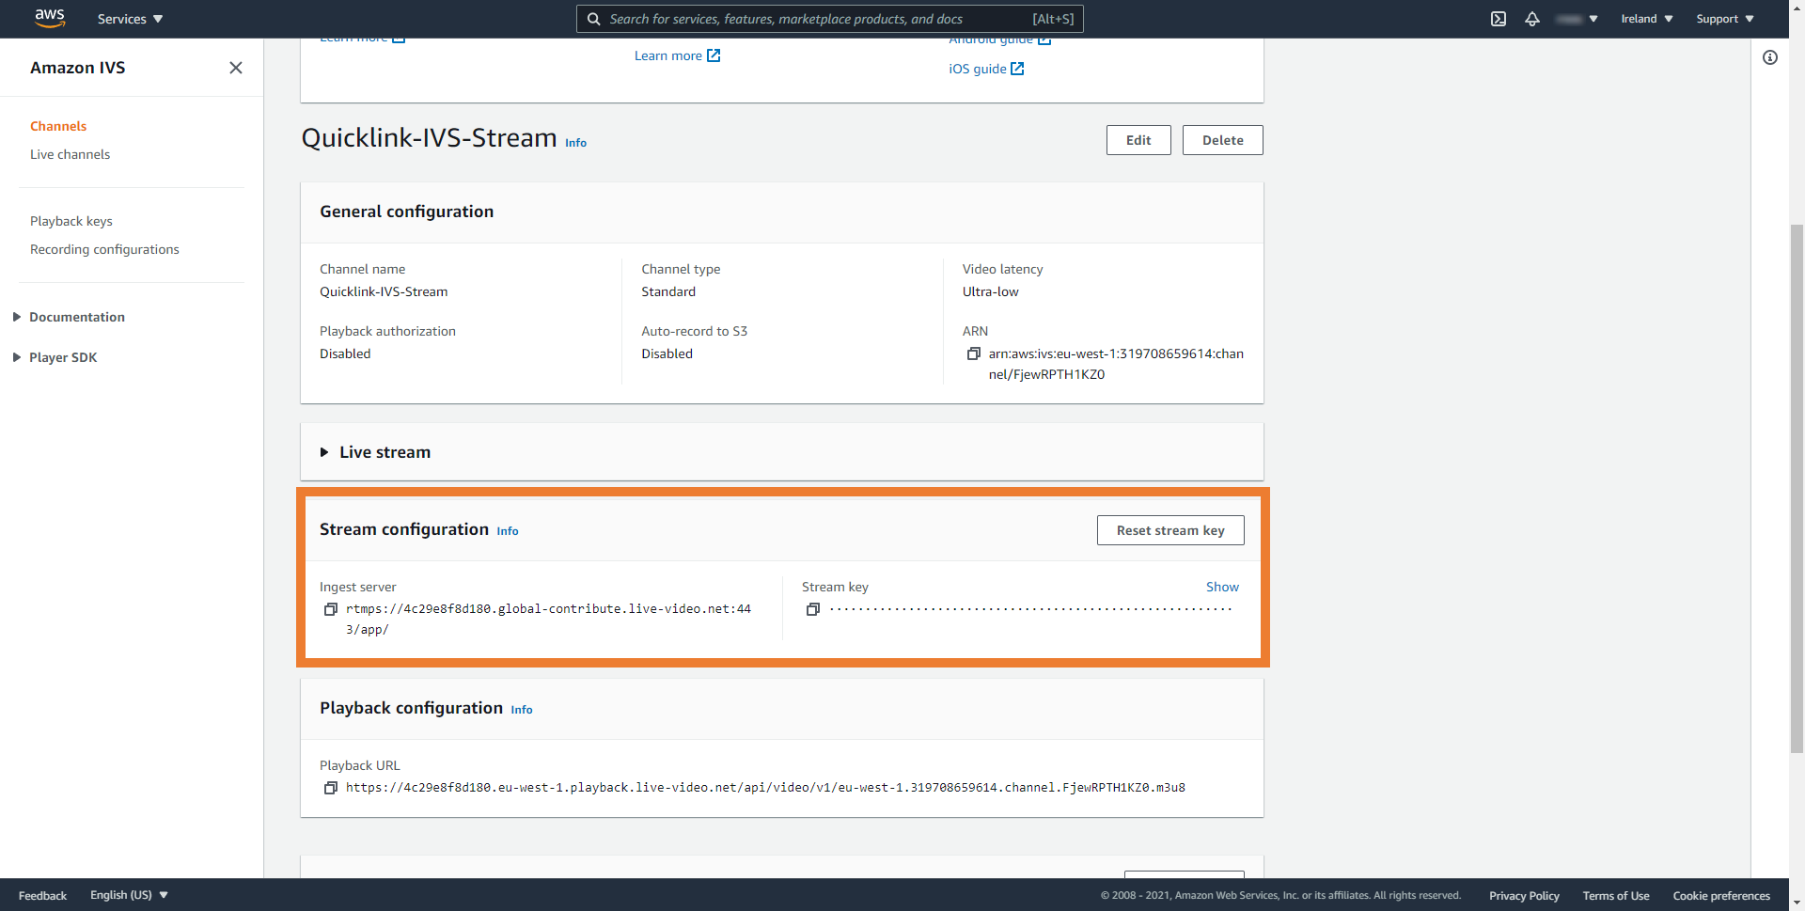Close the Amazon IVS side panel
The height and width of the screenshot is (911, 1805).
point(236,68)
